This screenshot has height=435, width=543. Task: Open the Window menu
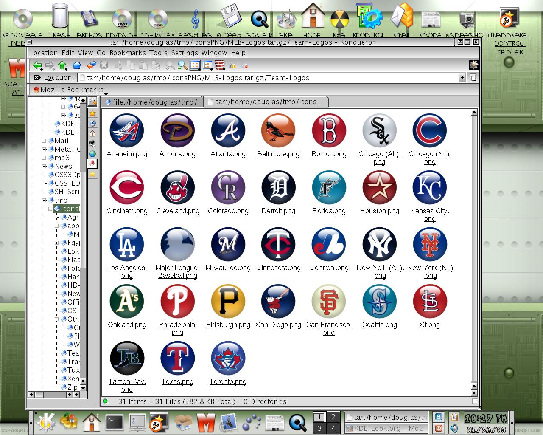coord(214,53)
